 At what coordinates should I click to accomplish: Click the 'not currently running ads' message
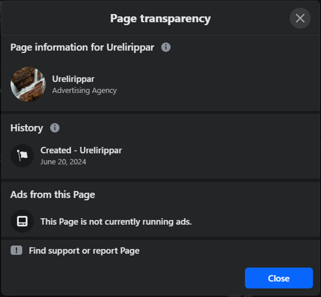pos(116,222)
